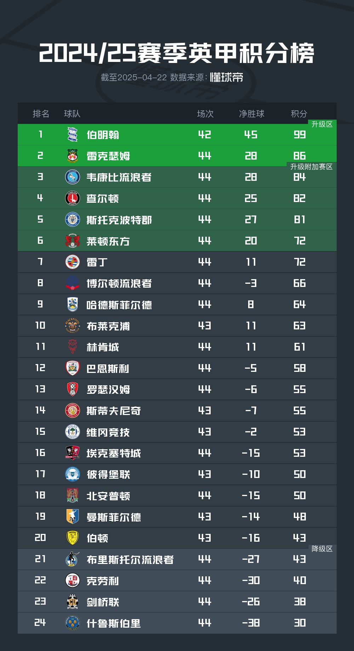Click the 伯顿 yellow shield crest
Viewport: 354px width, 651px height.
[73, 538]
